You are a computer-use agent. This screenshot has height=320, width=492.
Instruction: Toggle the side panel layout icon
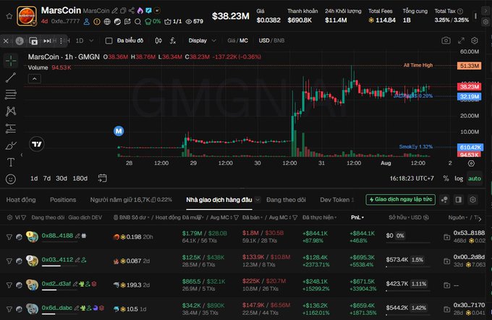coord(459,200)
